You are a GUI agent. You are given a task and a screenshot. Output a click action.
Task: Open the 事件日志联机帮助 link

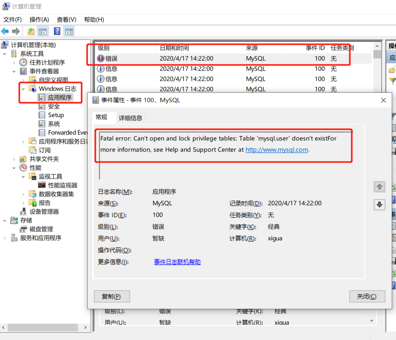pos(177,262)
